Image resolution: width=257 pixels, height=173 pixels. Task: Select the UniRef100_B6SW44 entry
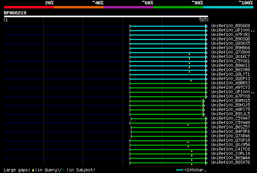pos(230,158)
